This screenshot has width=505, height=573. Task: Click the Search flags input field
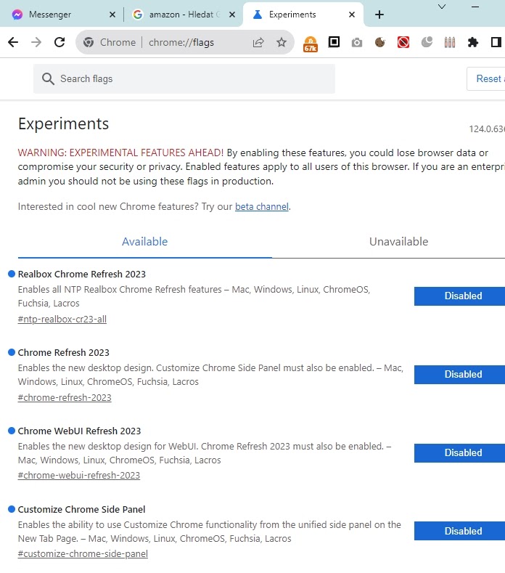(x=184, y=79)
